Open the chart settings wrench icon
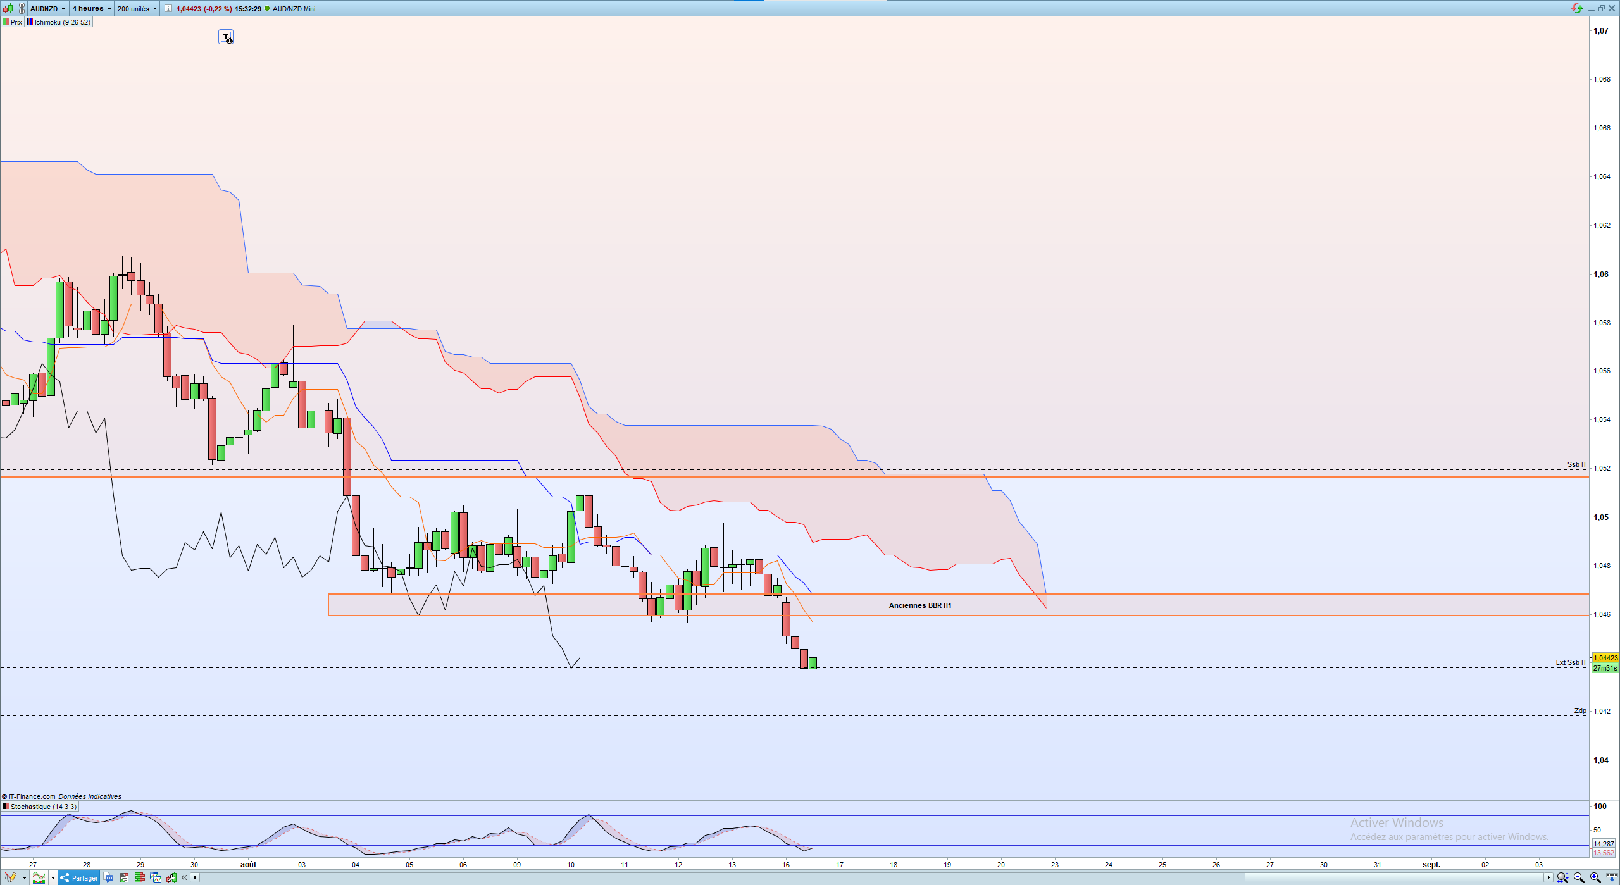The height and width of the screenshot is (885, 1620). click(171, 877)
